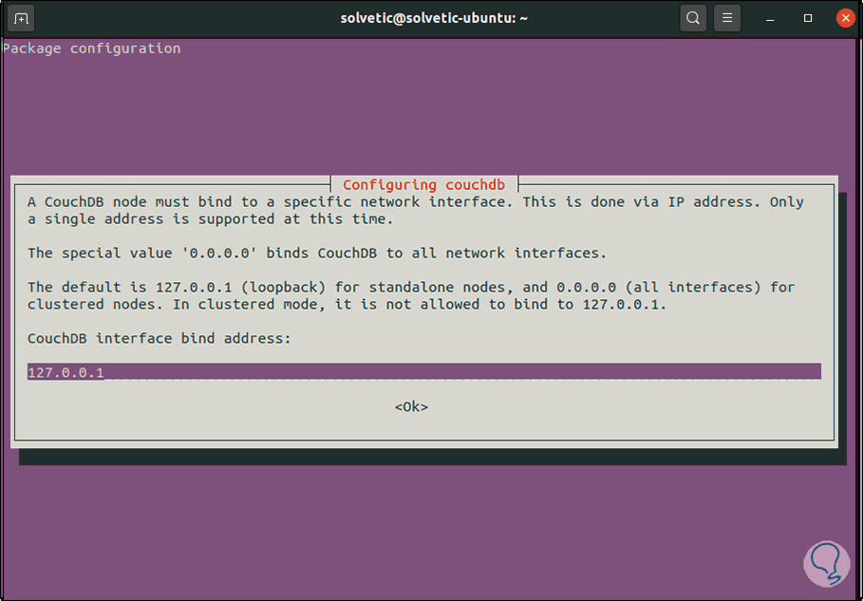Click the 'CouchDB interface bind address:' label
The height and width of the screenshot is (601, 863).
(159, 338)
